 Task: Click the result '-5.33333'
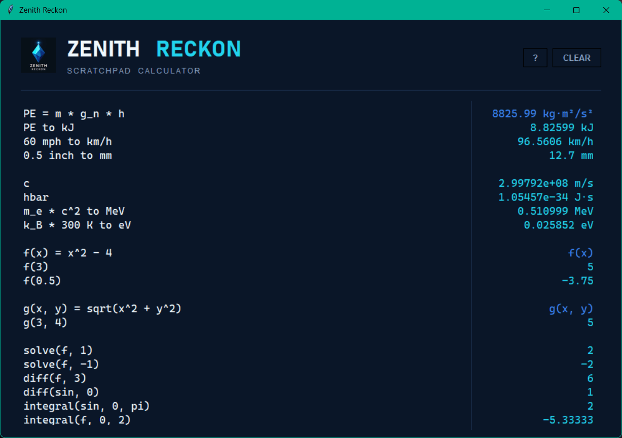tap(568, 420)
